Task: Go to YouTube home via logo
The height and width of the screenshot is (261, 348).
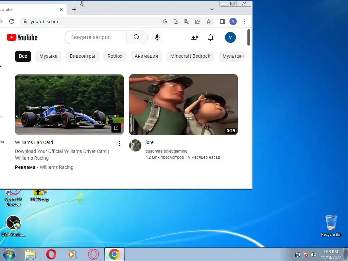Action: [22, 37]
